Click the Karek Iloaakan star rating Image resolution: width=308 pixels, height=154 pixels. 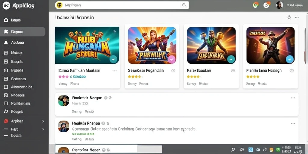point(194,77)
